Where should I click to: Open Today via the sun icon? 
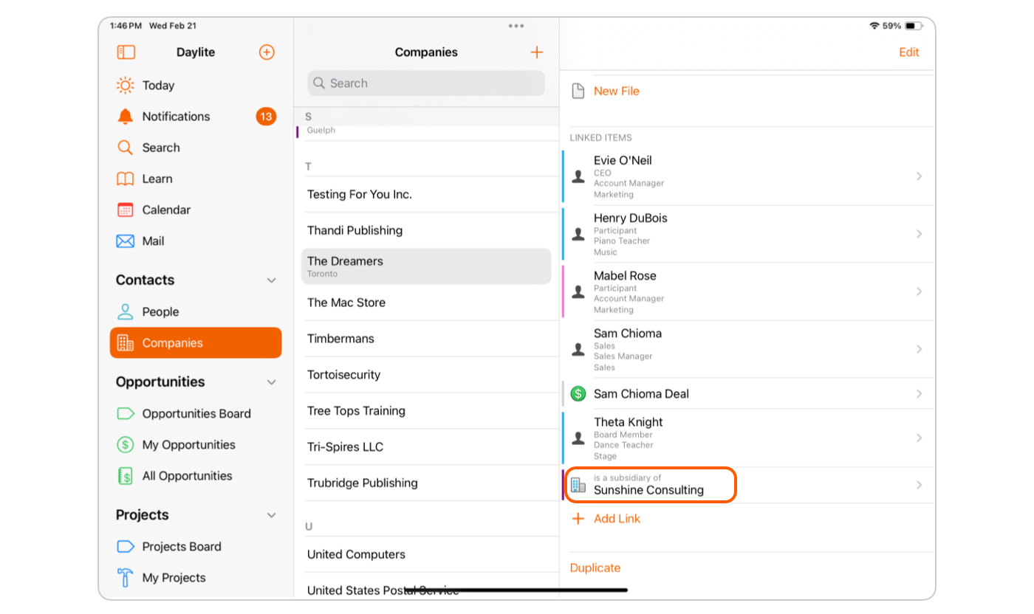(x=126, y=86)
